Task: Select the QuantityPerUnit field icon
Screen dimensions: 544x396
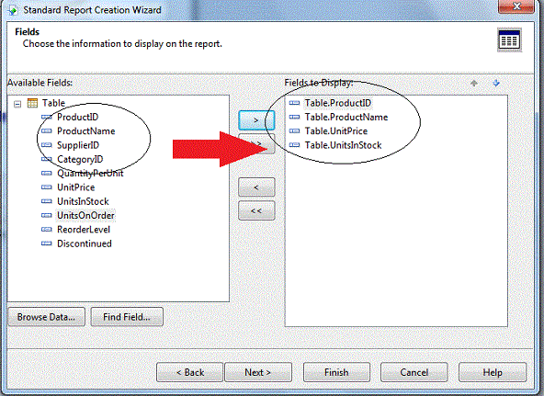Action: click(x=47, y=173)
